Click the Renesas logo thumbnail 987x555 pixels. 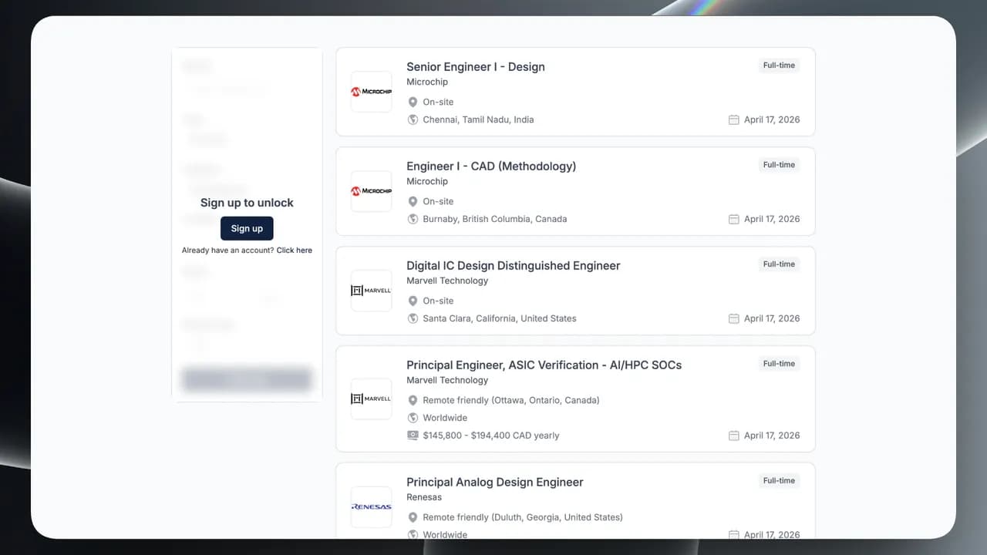372,507
